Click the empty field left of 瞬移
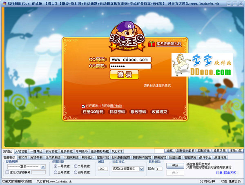Viewport: 245px width, 185px height. pos(159,151)
